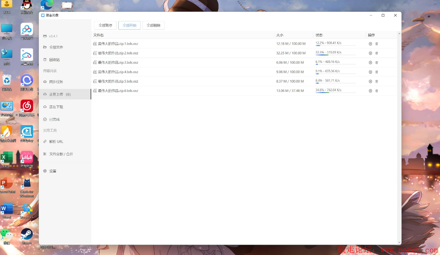Select file name 最伟大的作品.zip.5.bds.osz
The height and width of the screenshot is (255, 440).
(x=118, y=81)
